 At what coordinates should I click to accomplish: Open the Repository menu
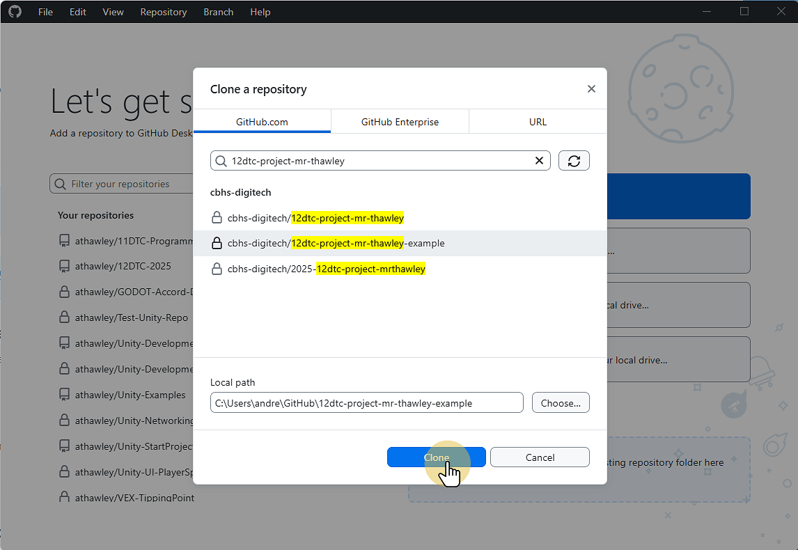pyautogui.click(x=164, y=12)
